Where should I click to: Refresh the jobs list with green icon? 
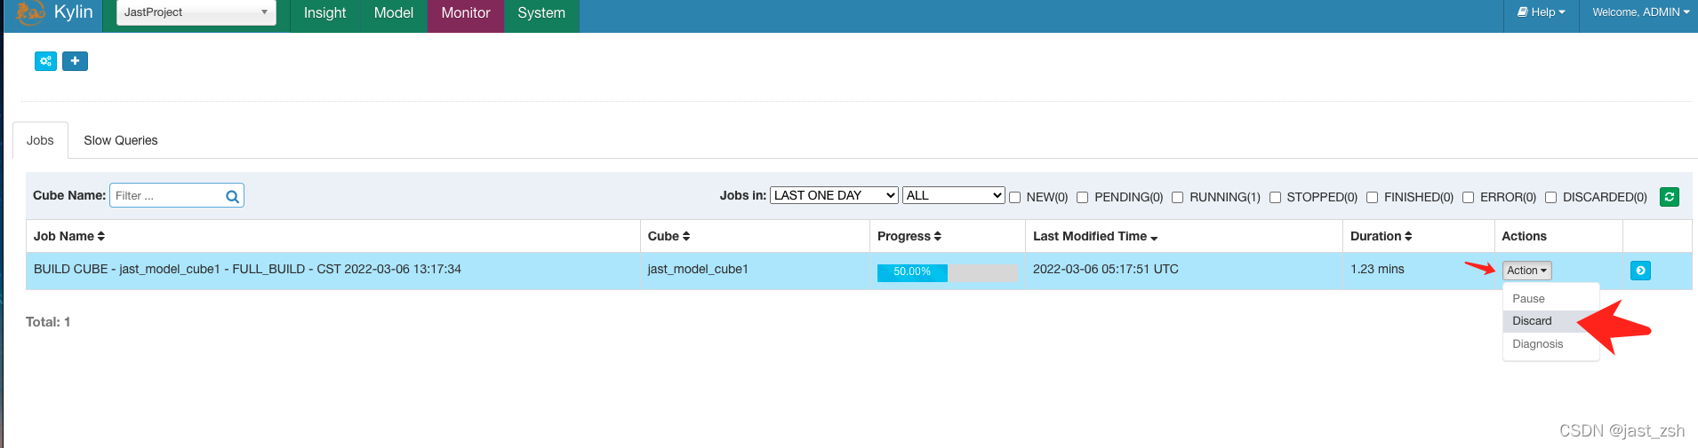pos(1670,197)
